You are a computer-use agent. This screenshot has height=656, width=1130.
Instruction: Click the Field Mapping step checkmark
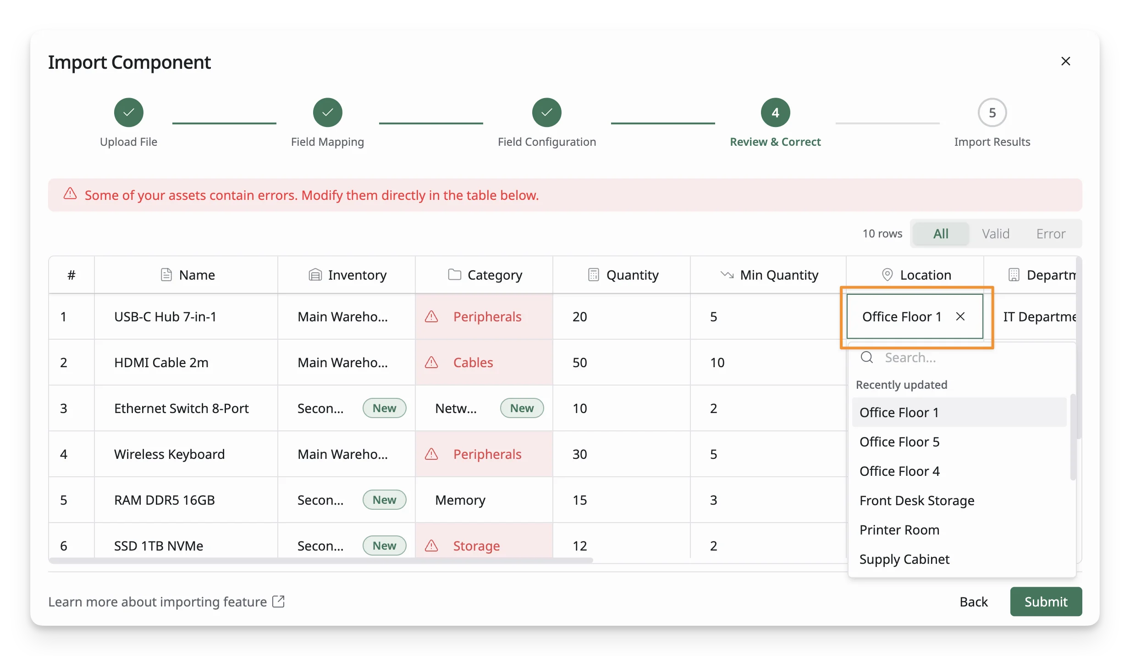click(x=327, y=112)
